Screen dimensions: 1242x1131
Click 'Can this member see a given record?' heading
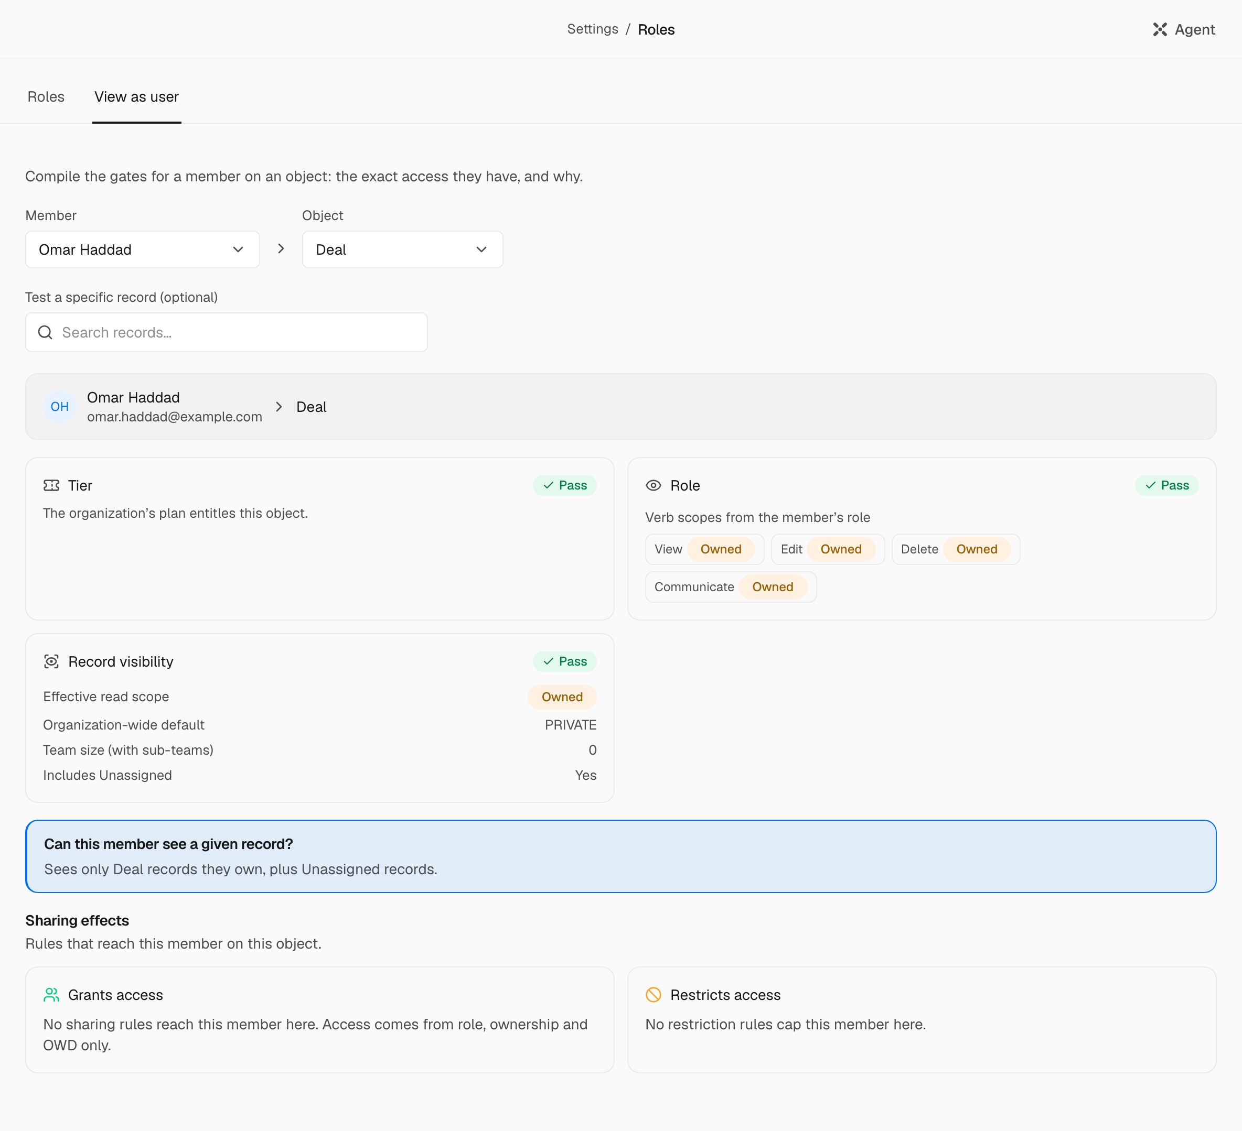[168, 844]
